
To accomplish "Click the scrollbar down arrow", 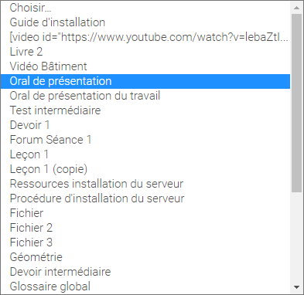I will pos(297,287).
